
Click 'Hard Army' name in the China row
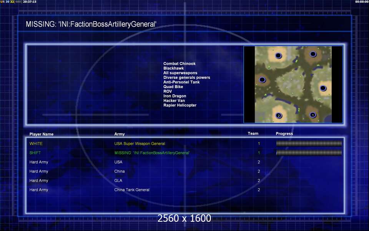tap(38, 171)
